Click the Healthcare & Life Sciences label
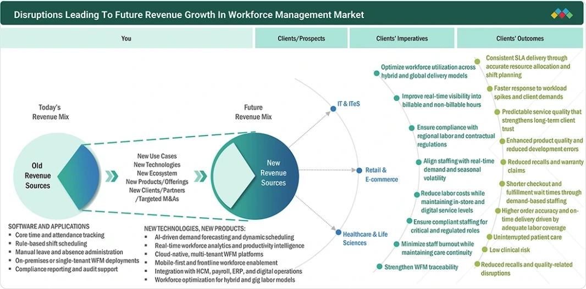Screen dimensions: 586x289 tap(365, 239)
